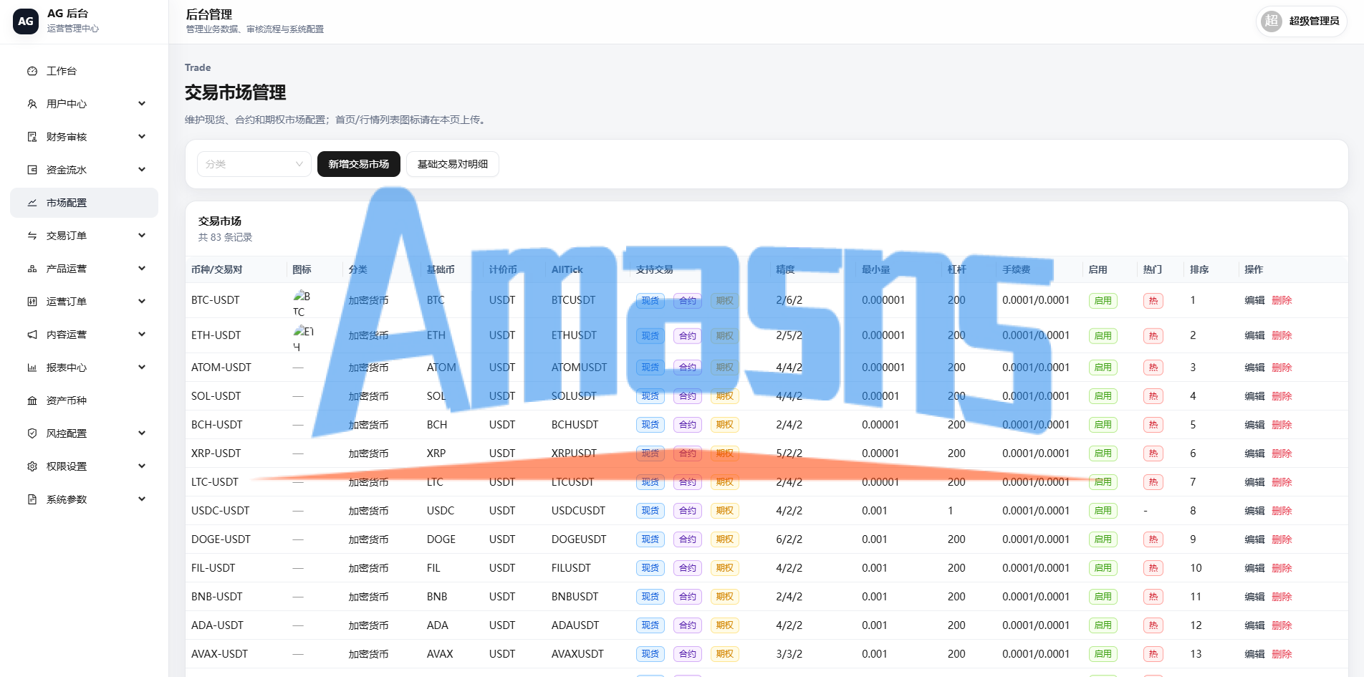This screenshot has height=677, width=1364.
Task: Click the AVAXUSDT AllTick cell
Action: point(577,654)
